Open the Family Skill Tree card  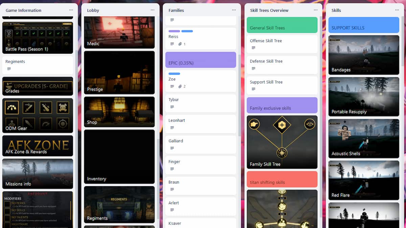282,142
